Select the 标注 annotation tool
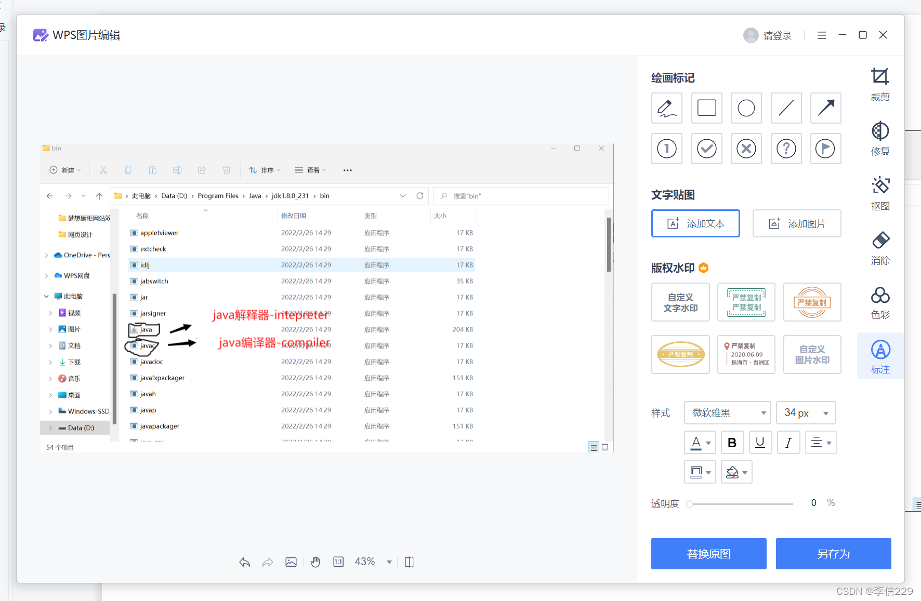921x601 pixels. (x=880, y=356)
